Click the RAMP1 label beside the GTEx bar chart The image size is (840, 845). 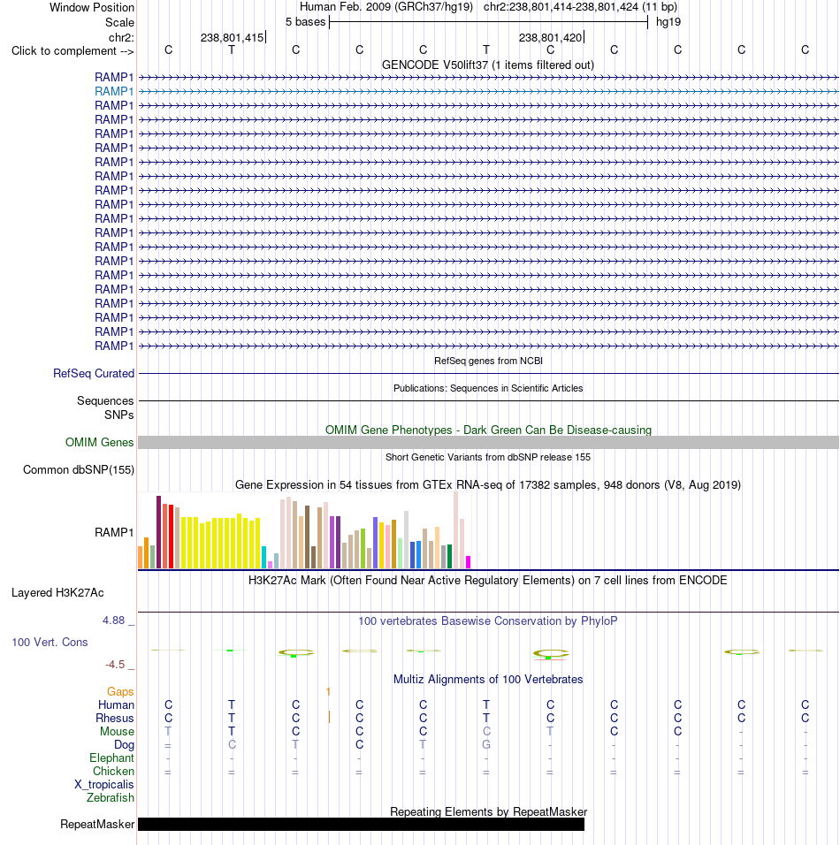click(114, 532)
